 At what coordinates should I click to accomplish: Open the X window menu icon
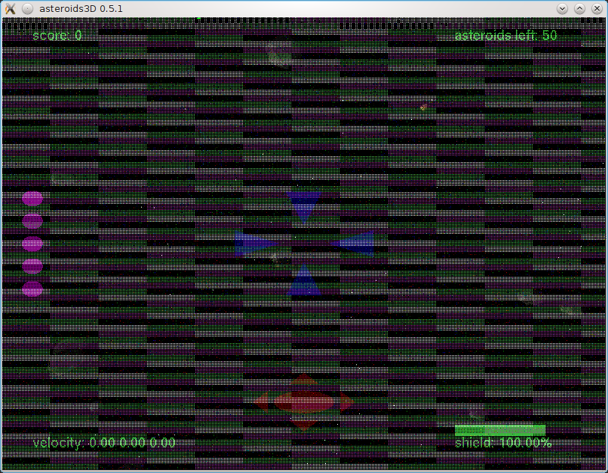click(x=11, y=8)
